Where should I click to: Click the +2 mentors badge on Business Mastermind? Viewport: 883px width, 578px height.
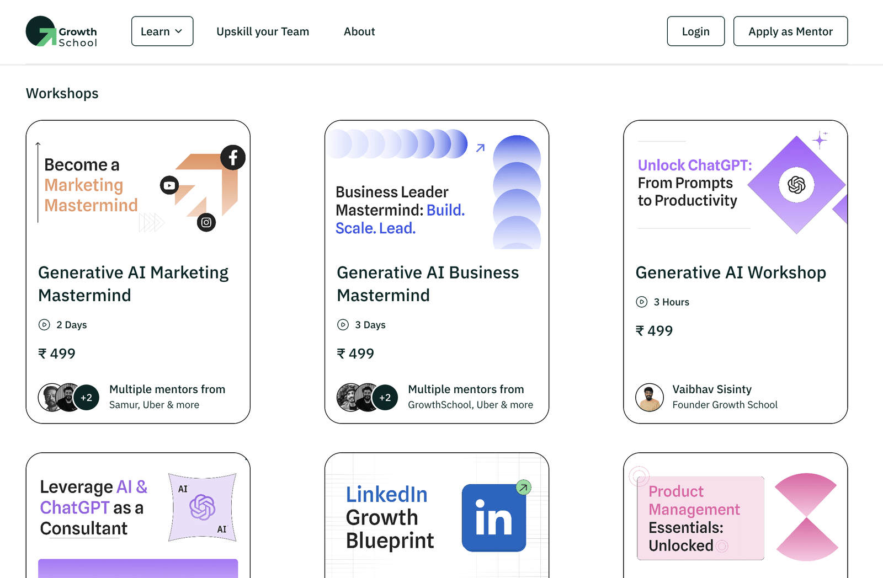[x=385, y=398]
